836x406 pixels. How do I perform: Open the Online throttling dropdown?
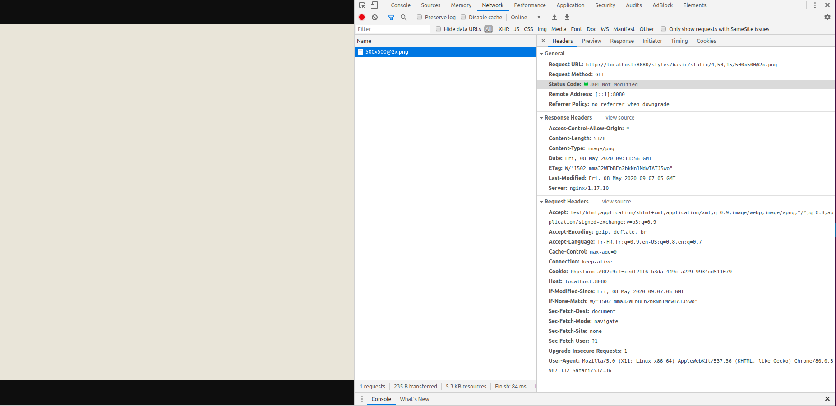(x=526, y=17)
